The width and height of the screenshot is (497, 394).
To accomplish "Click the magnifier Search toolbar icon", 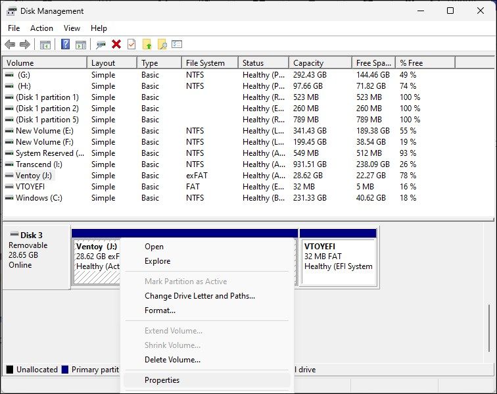I will 162,44.
